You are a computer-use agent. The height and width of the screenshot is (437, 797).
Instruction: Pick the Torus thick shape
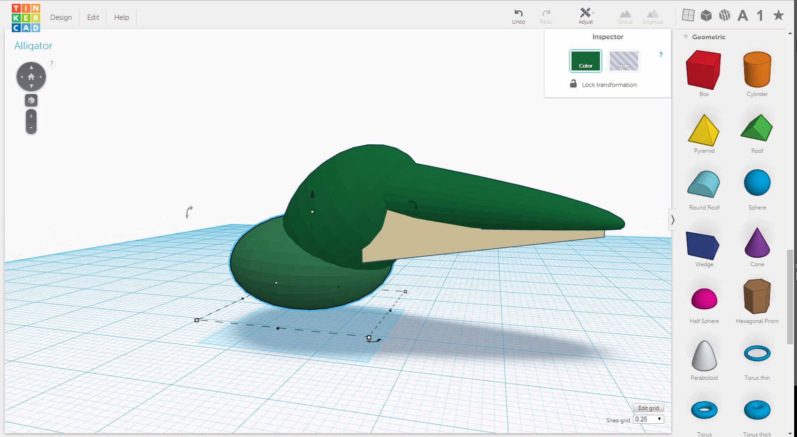pyautogui.click(x=757, y=410)
